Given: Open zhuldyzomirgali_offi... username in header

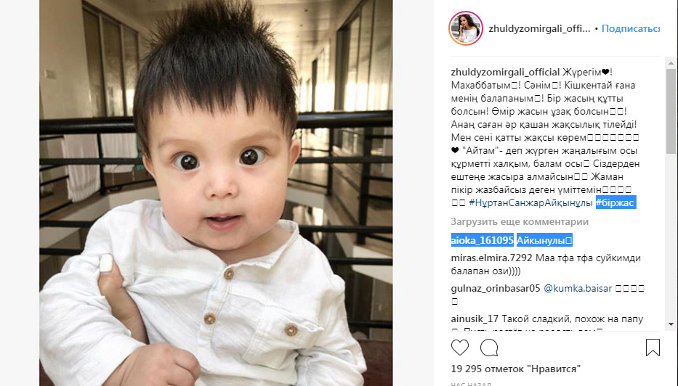Looking at the screenshot, I should pos(539,28).
